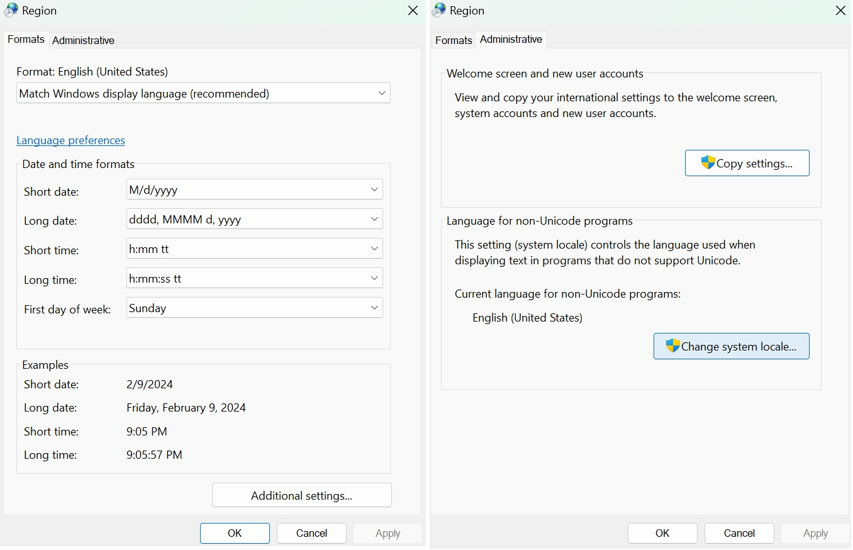Close the left Region window
853x550 pixels.
pos(413,11)
